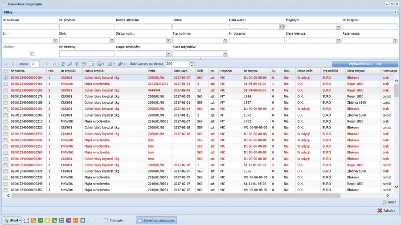Image resolution: width=401 pixels, height=225 pixels.
Task: Uncheck row 020012340000000154 checkbox
Action: [5, 77]
